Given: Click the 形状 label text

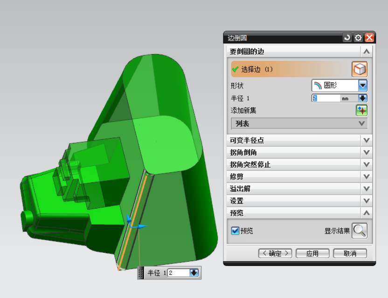Looking at the screenshot, I should coord(237,86).
